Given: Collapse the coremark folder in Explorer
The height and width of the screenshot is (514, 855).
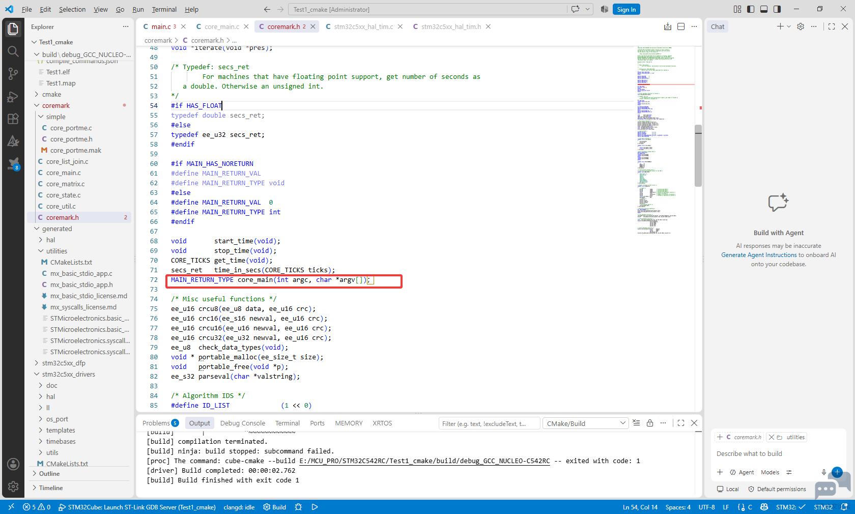Looking at the screenshot, I should coord(56,105).
